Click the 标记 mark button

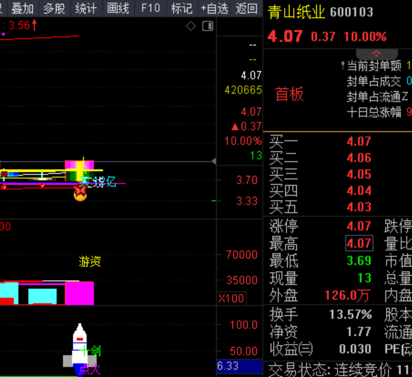182,8
